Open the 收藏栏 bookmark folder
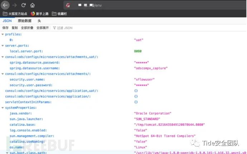Screen dimensions: 247x154 (59, 14)
